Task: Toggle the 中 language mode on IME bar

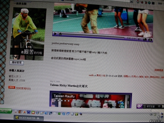Action: tap(159, 106)
